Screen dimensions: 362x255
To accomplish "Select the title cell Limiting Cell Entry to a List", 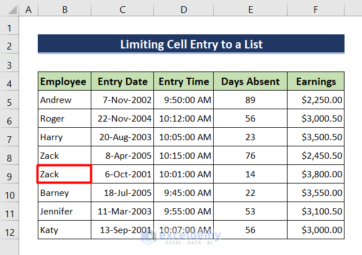I will (x=191, y=44).
